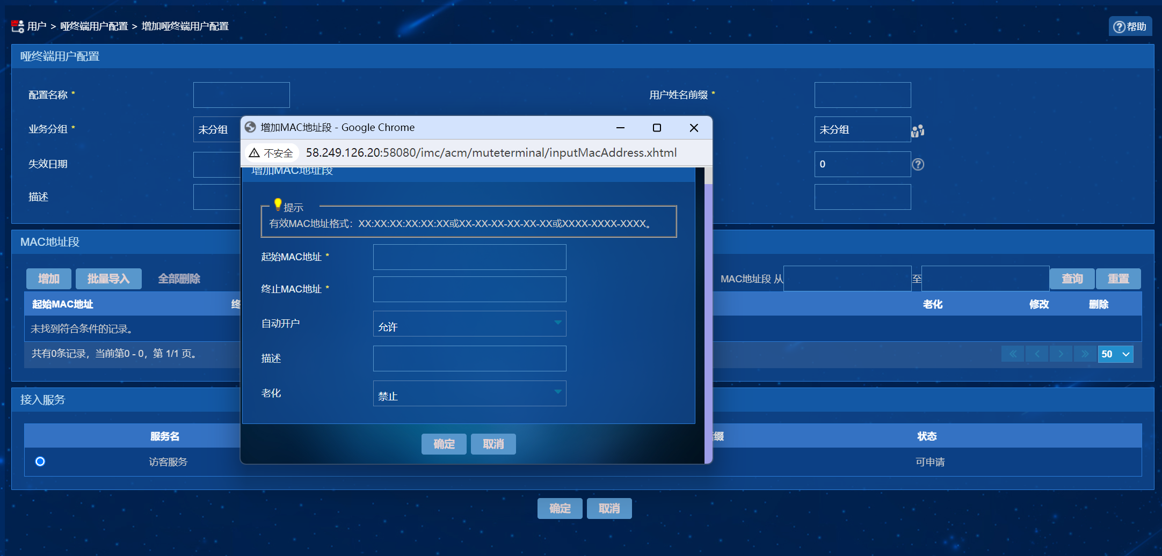Click the 接入服务 section header

42,400
